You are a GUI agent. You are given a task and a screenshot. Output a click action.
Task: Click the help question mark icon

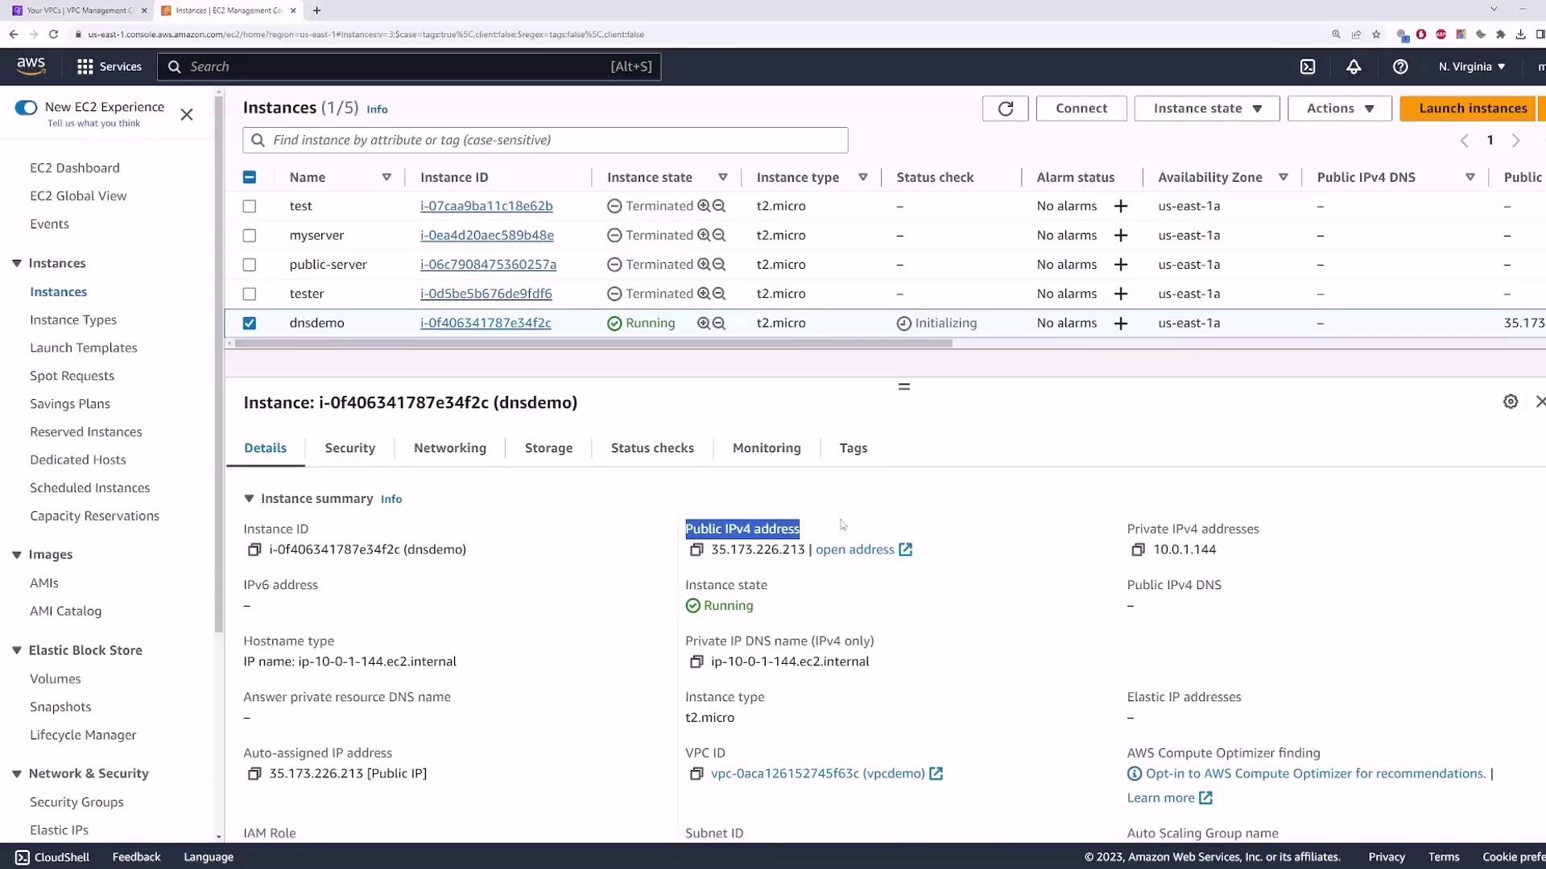(x=1400, y=67)
